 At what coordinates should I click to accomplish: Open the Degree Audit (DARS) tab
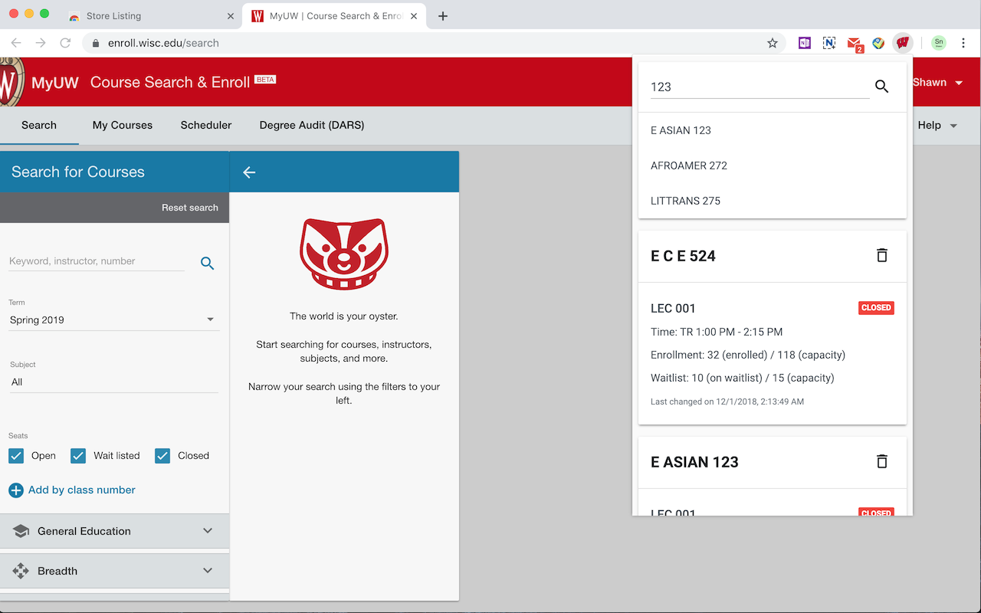[312, 125]
